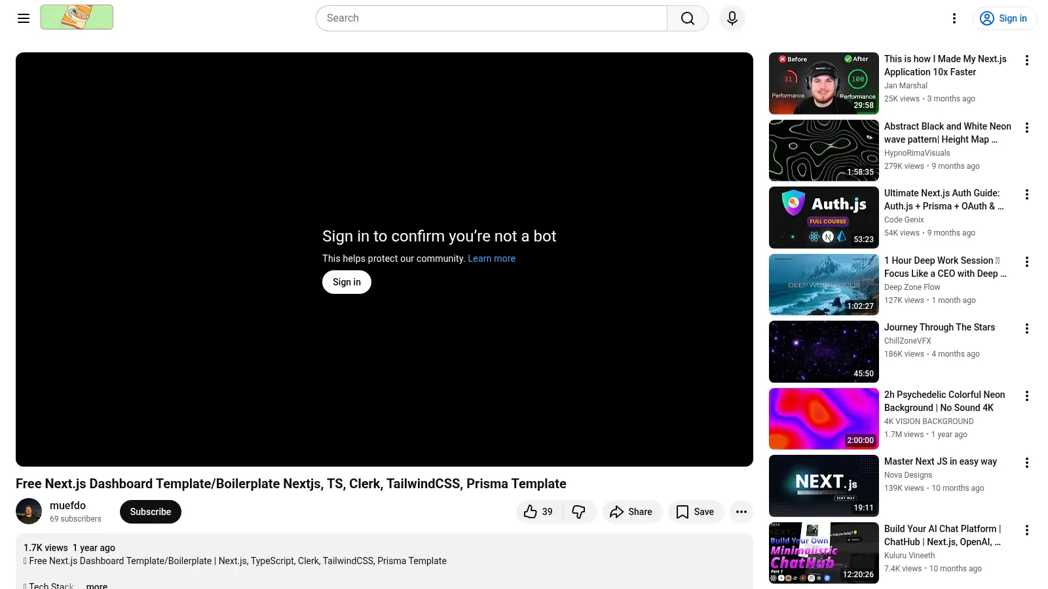Click the Sign in button in the header
Screen dimensions: 1048x589
[1004, 18]
